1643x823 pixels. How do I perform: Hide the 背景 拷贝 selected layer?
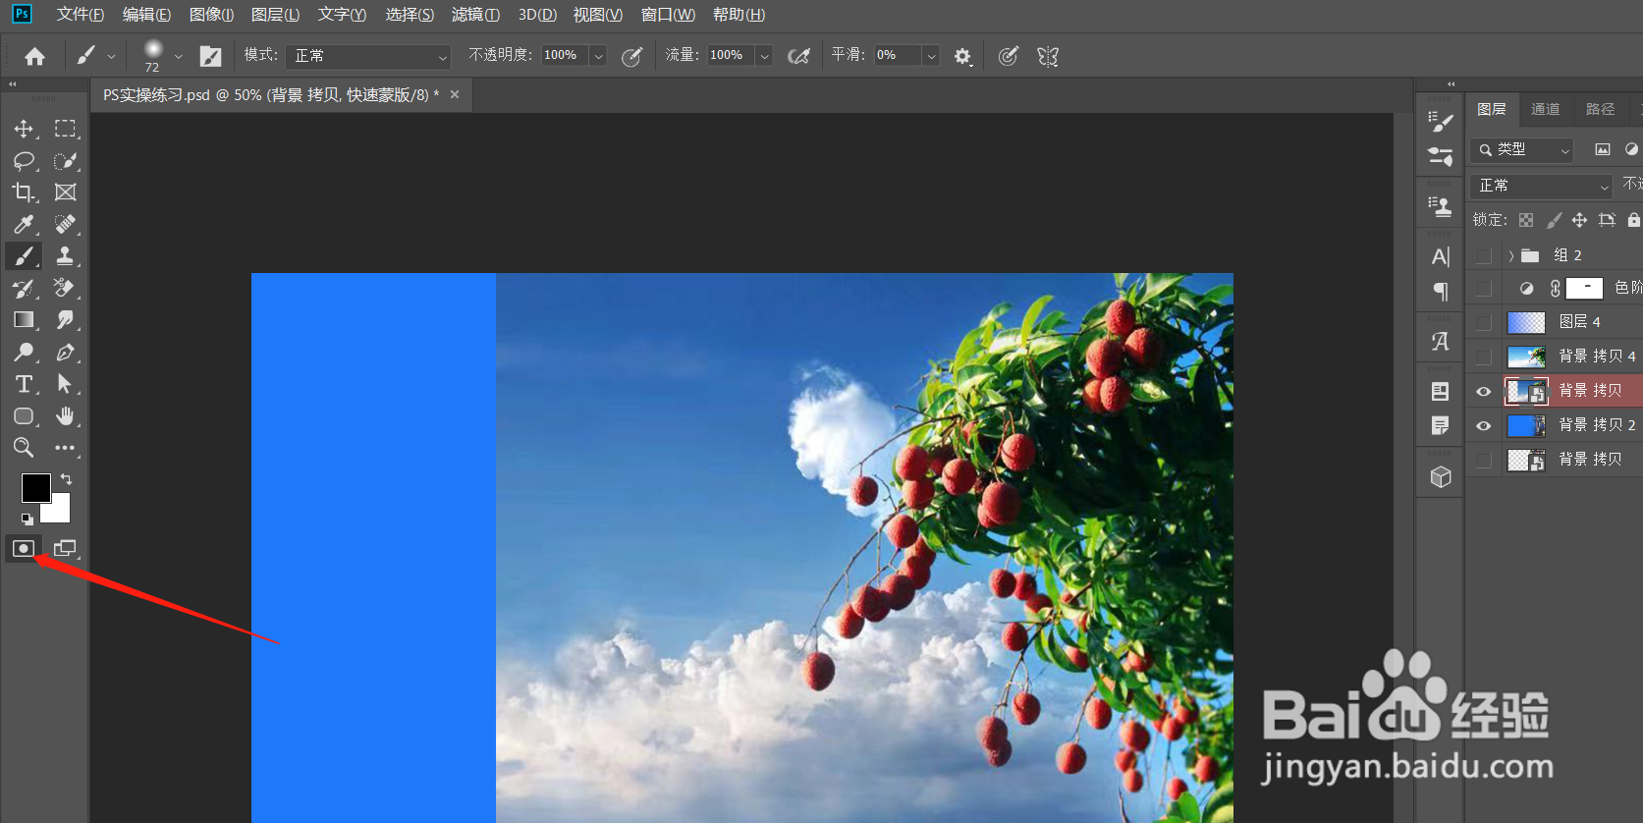point(1484,391)
